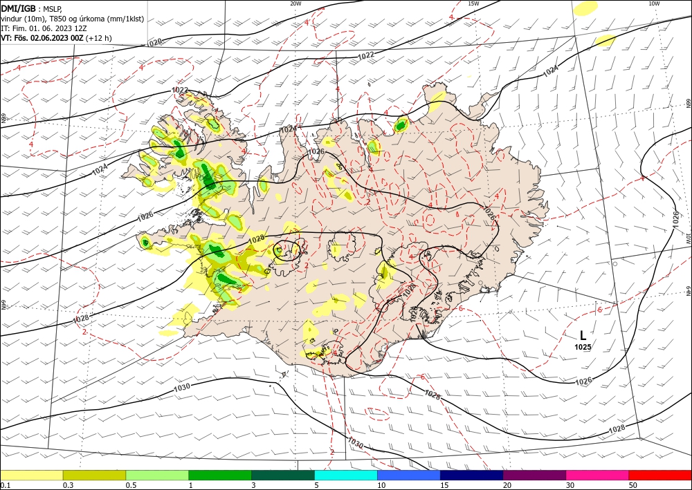Click the pink 30–50 legend swatch
Image resolution: width=692 pixels, height=490 pixels.
pos(598,475)
